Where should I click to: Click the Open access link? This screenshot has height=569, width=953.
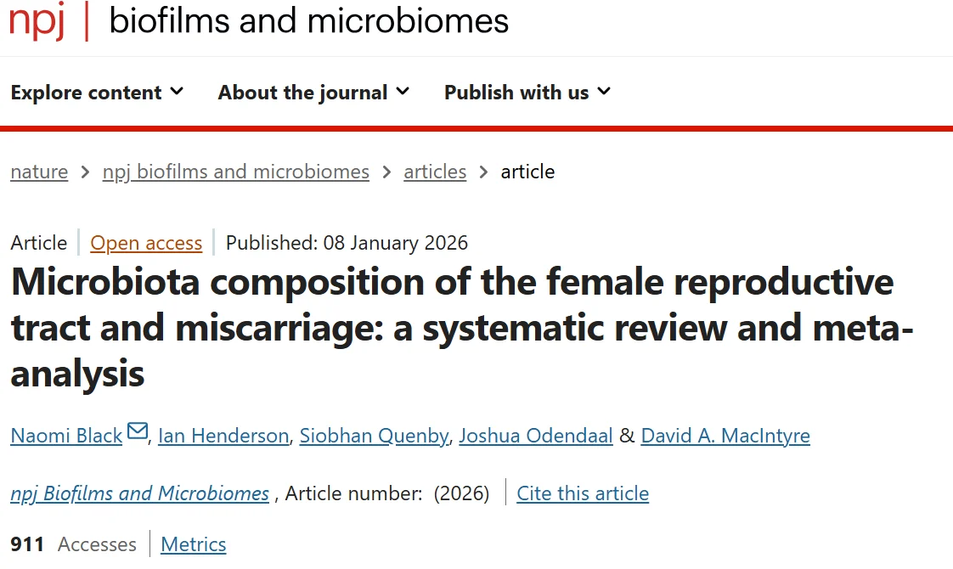(146, 243)
